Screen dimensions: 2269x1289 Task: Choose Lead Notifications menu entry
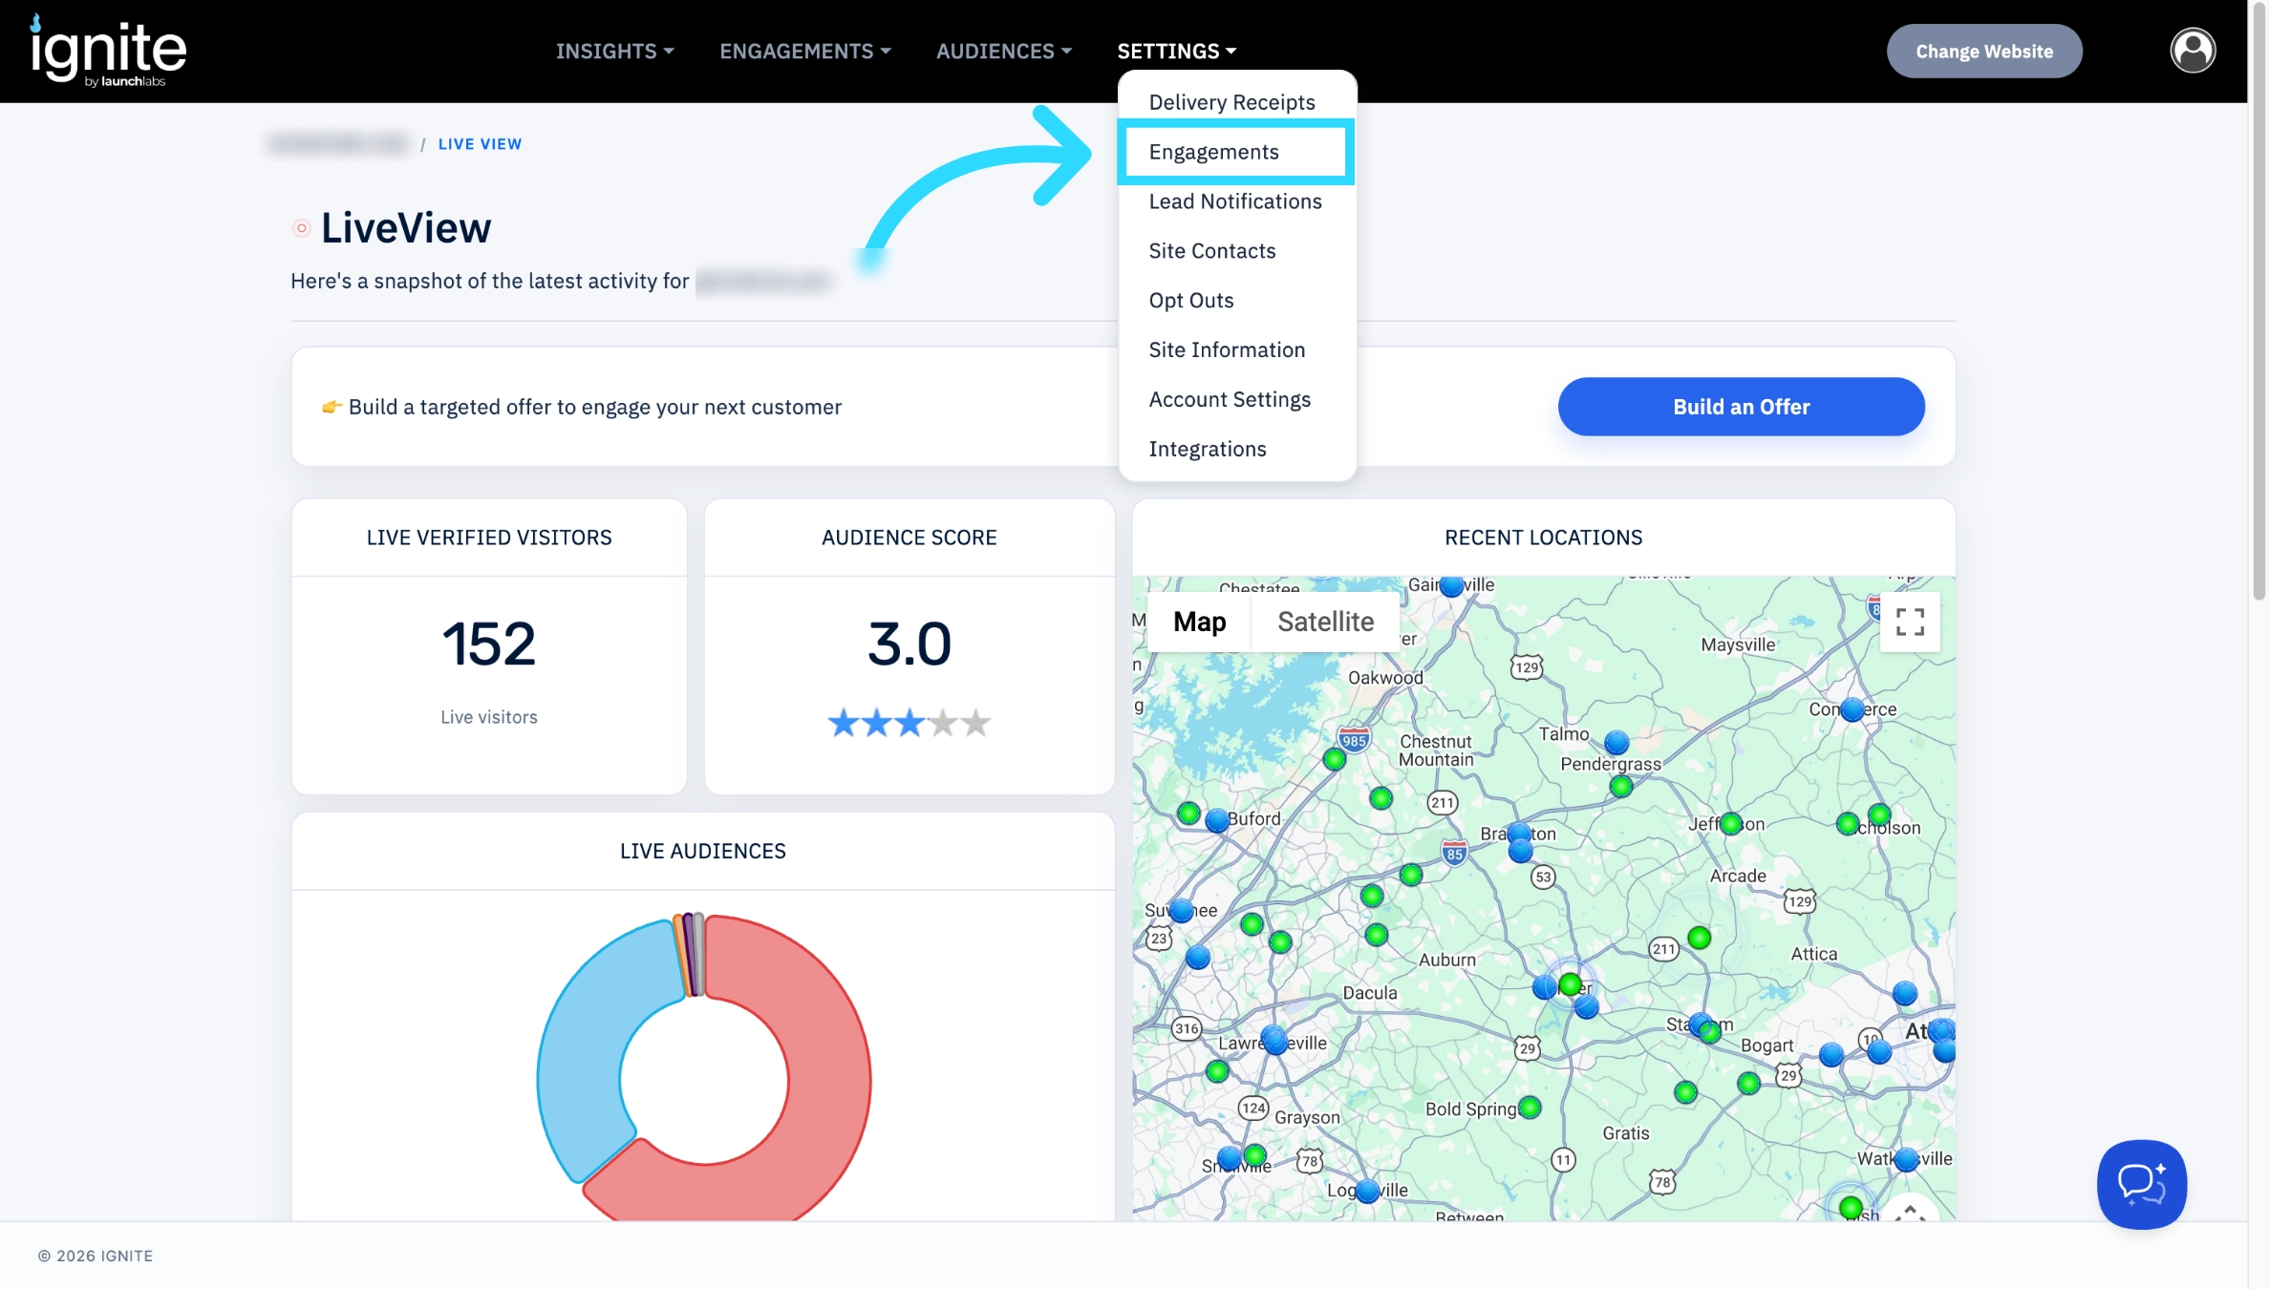1234,201
